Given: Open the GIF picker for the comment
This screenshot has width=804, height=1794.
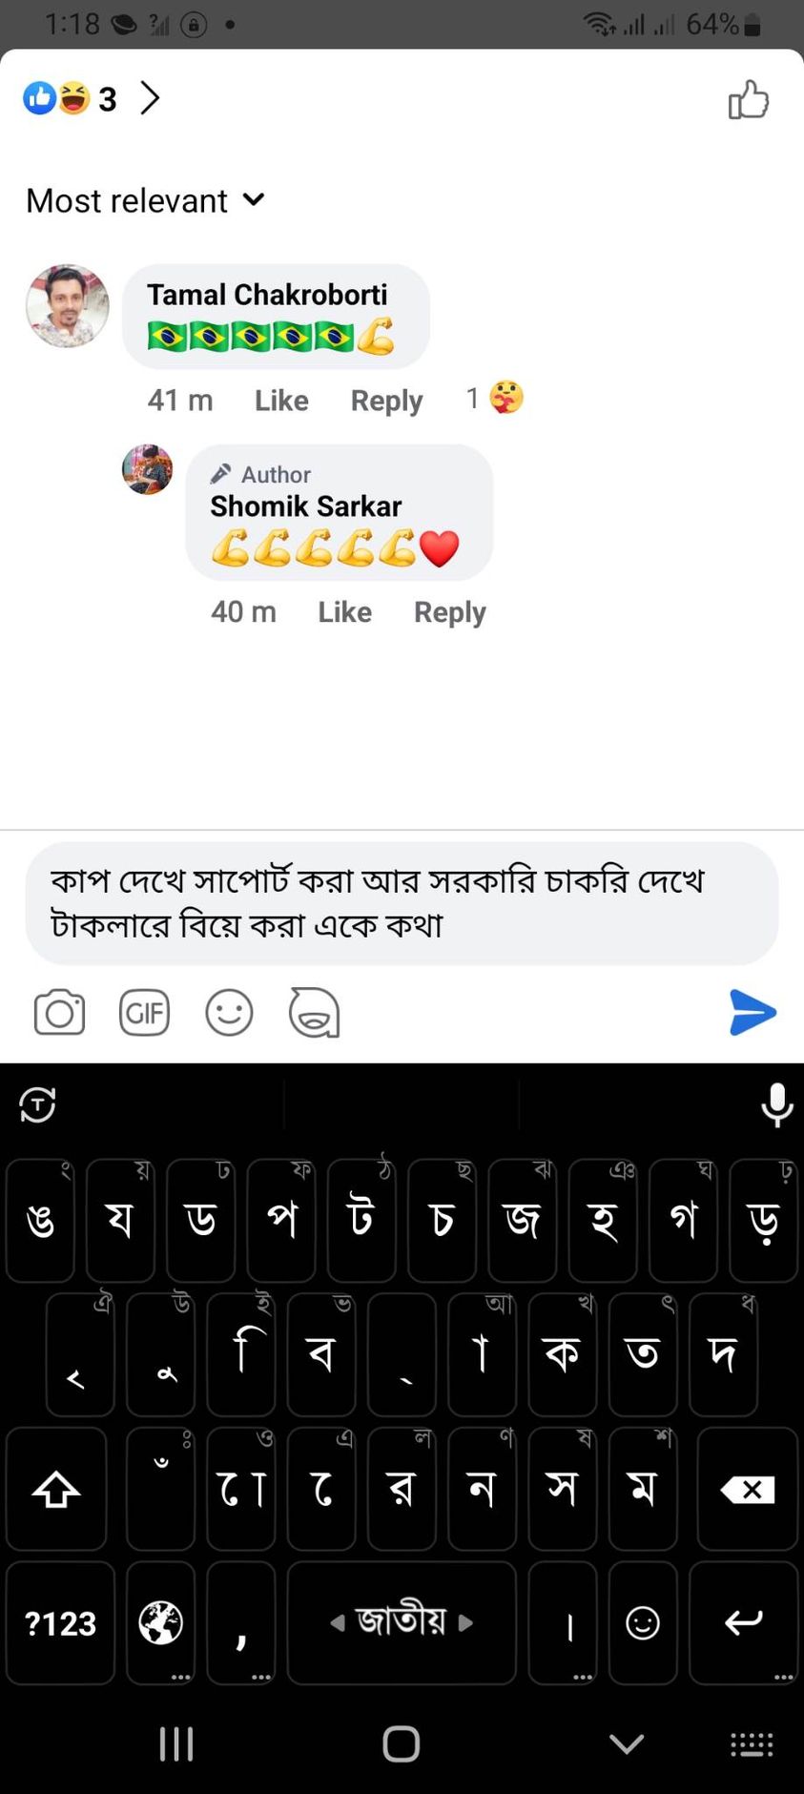Looking at the screenshot, I should [144, 1012].
